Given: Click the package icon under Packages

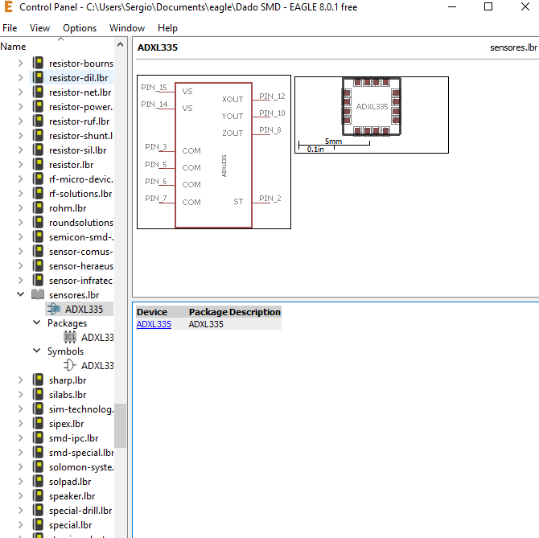Looking at the screenshot, I should 70,338.
